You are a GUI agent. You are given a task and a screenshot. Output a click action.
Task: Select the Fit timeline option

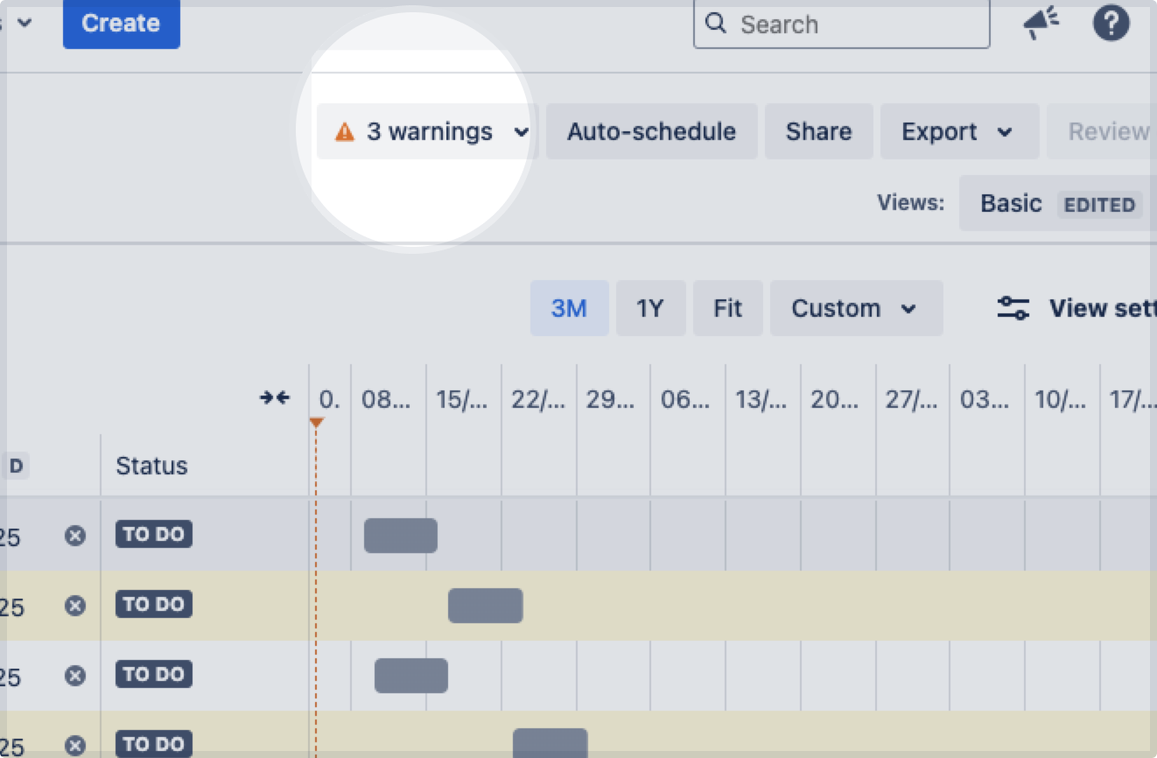(727, 308)
